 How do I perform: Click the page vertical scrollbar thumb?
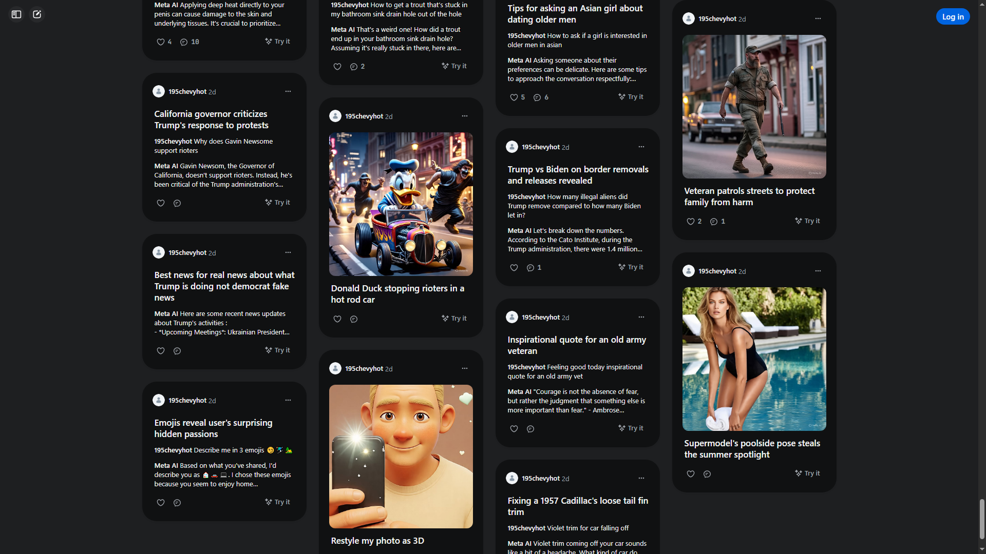tap(982, 519)
